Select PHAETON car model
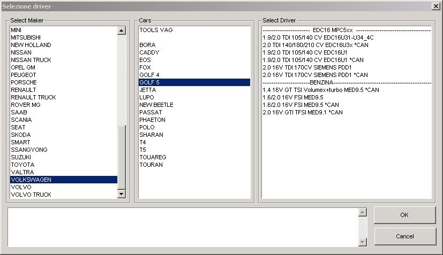Screen dimensions: 443x255 (x=194, y=120)
